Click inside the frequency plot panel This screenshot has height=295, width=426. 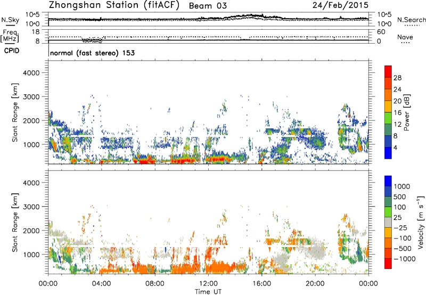[208, 36]
